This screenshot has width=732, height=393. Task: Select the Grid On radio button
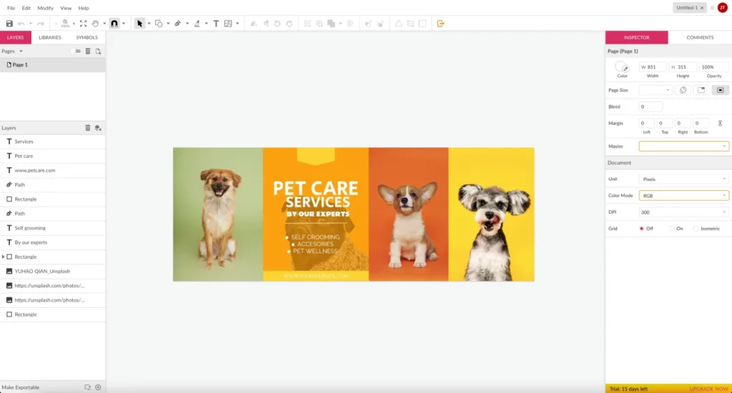point(672,228)
